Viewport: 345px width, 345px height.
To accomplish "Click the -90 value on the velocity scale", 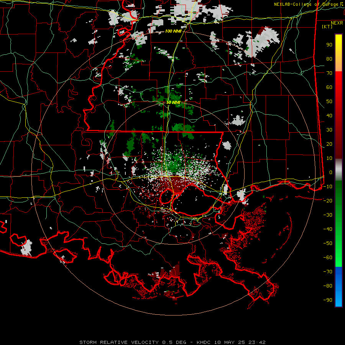I will (x=328, y=300).
